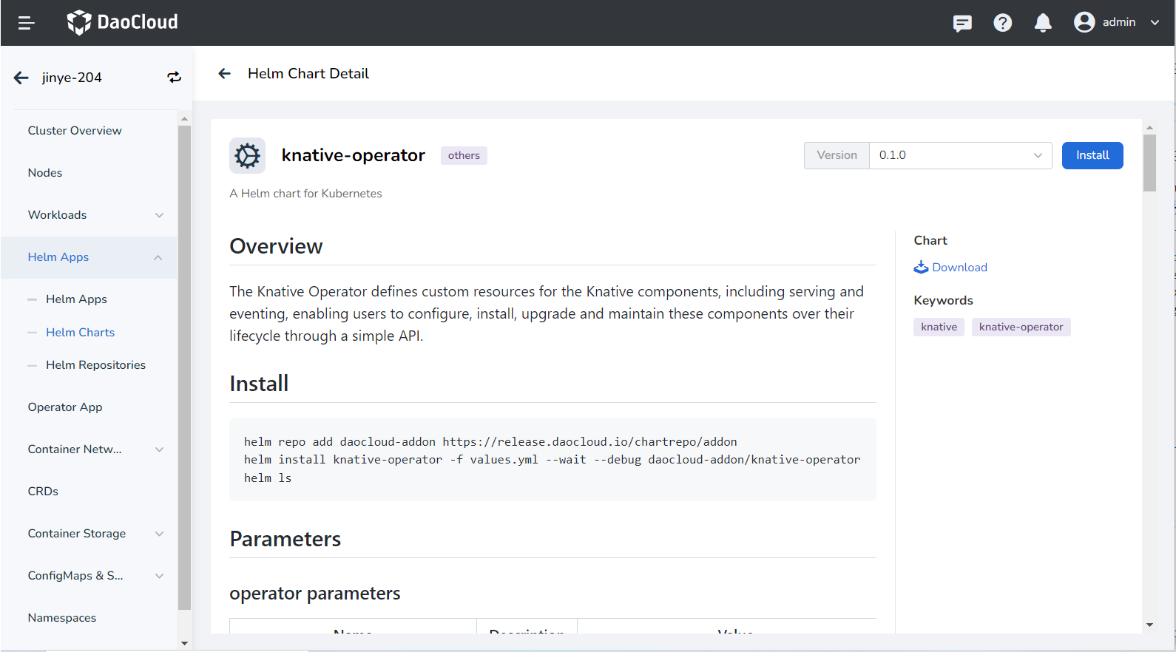Open the Version 0.1.0 dropdown

(x=960, y=155)
